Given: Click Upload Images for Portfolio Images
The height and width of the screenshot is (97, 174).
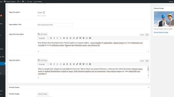Looking at the screenshot, I should 43,94.
